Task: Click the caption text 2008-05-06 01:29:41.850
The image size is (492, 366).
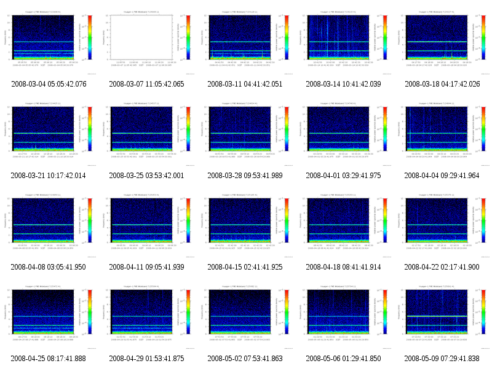Action: (344, 359)
